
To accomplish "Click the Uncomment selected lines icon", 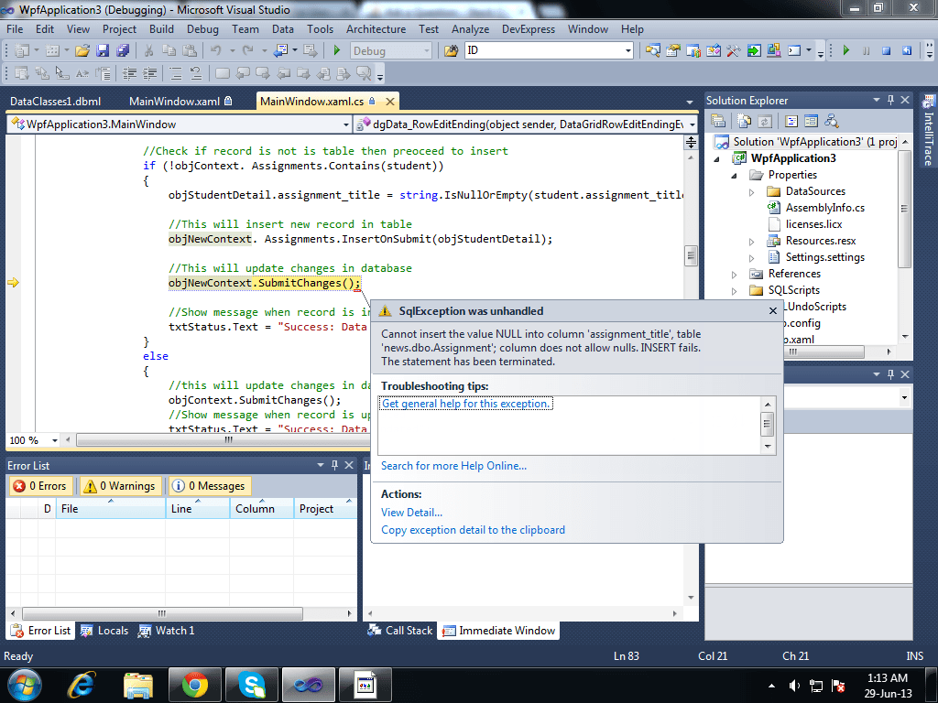I will tap(196, 73).
